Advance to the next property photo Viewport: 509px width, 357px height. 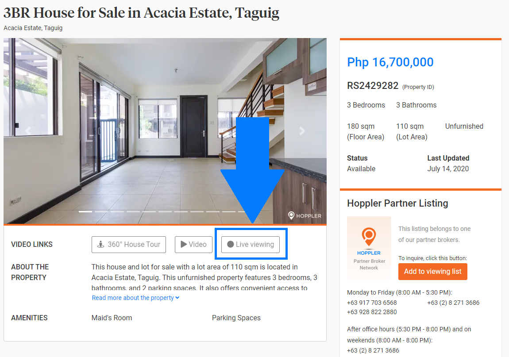click(x=302, y=131)
